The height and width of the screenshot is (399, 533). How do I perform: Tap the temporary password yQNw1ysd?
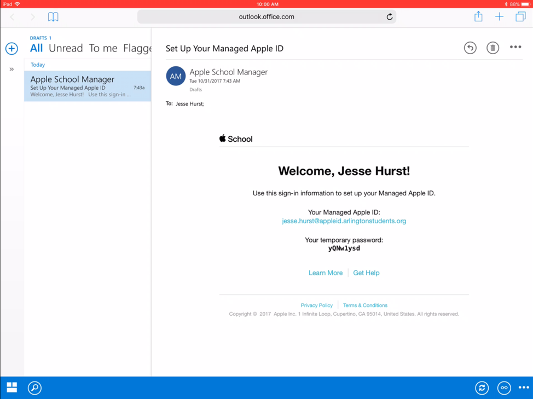tap(344, 248)
